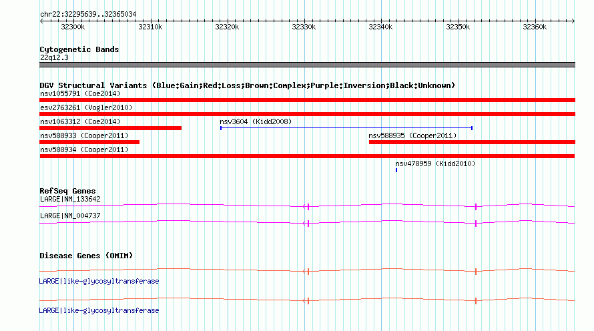Click the nsv1063312 (Coe2014) variant label

pyautogui.click(x=80, y=121)
